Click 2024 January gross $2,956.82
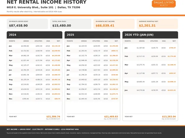The height and width of the screenshot is (138, 185). pos(25,46)
